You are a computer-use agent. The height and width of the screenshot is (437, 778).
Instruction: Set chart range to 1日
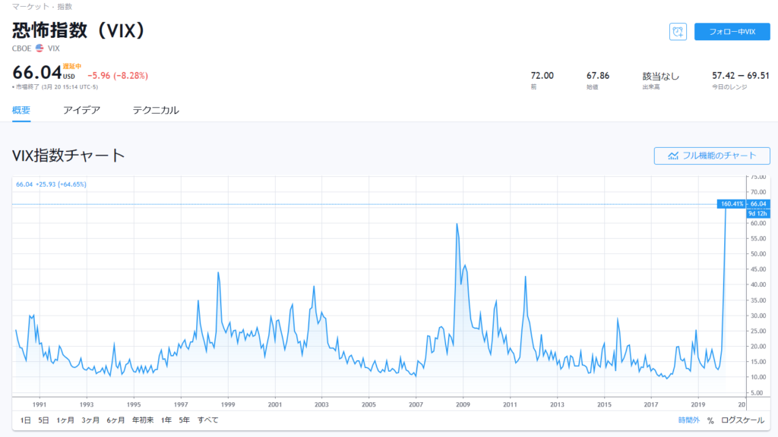coord(26,420)
